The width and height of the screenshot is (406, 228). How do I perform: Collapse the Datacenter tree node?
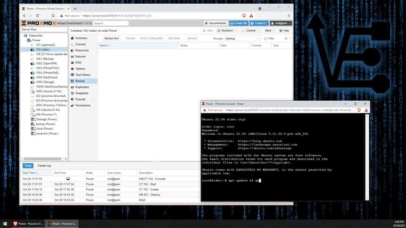(x=23, y=35)
